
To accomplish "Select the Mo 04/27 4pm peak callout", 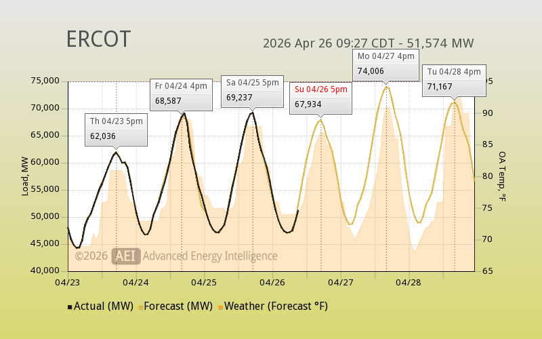I will click(x=385, y=64).
